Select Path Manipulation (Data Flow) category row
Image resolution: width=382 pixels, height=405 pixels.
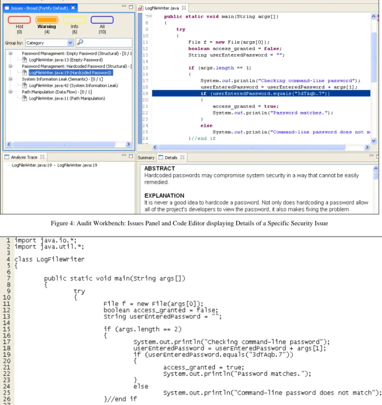coord(57,91)
